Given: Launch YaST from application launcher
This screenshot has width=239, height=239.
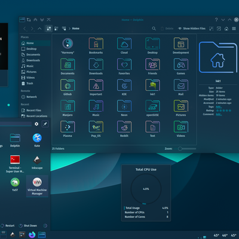Looking at the screenshot, I should click(15, 185).
